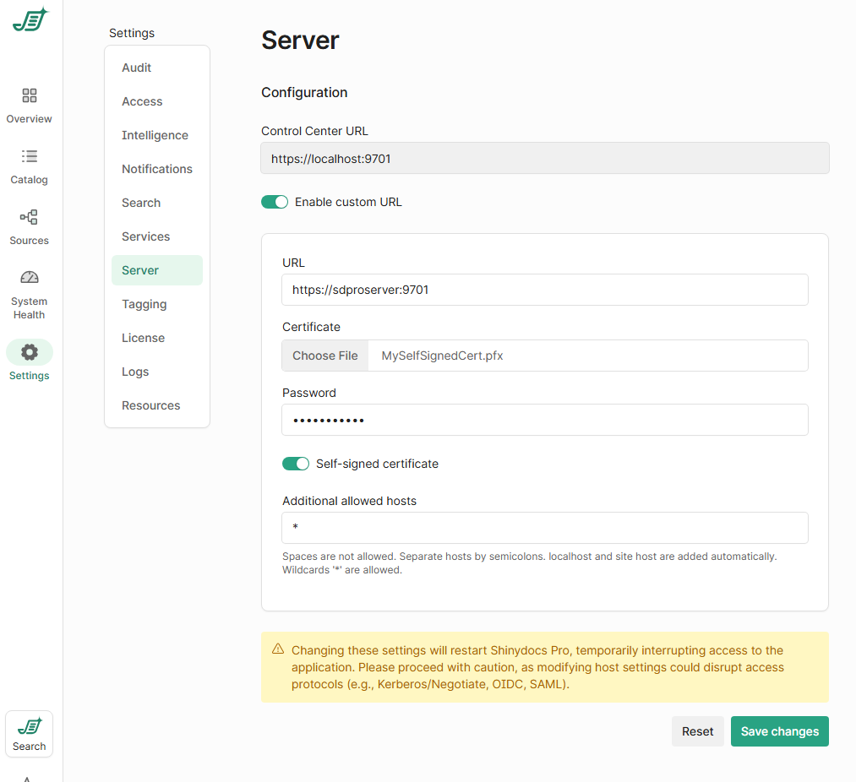
Task: Open the Catalog list icon
Action: click(x=30, y=156)
